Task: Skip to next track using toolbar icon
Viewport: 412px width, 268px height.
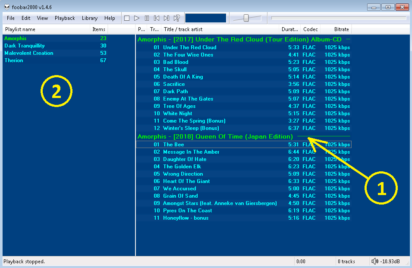Action: click(167, 18)
